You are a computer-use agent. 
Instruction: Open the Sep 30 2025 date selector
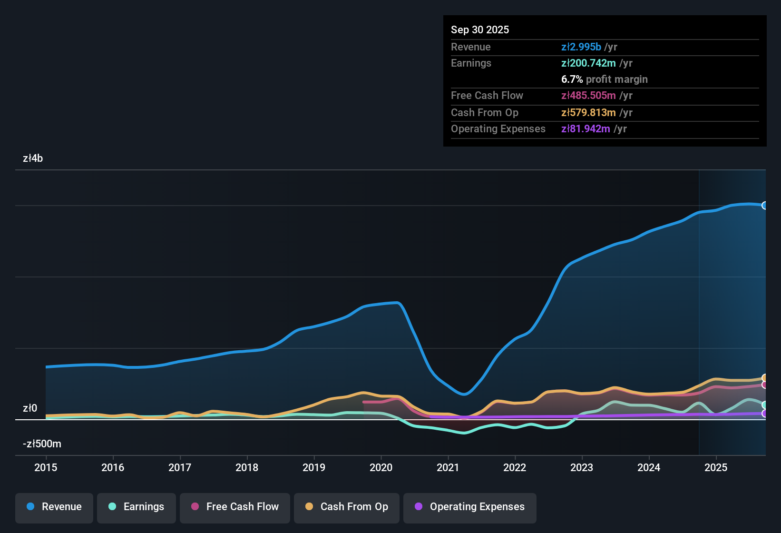(x=480, y=30)
